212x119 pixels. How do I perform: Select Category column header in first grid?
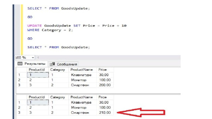pos(59,70)
